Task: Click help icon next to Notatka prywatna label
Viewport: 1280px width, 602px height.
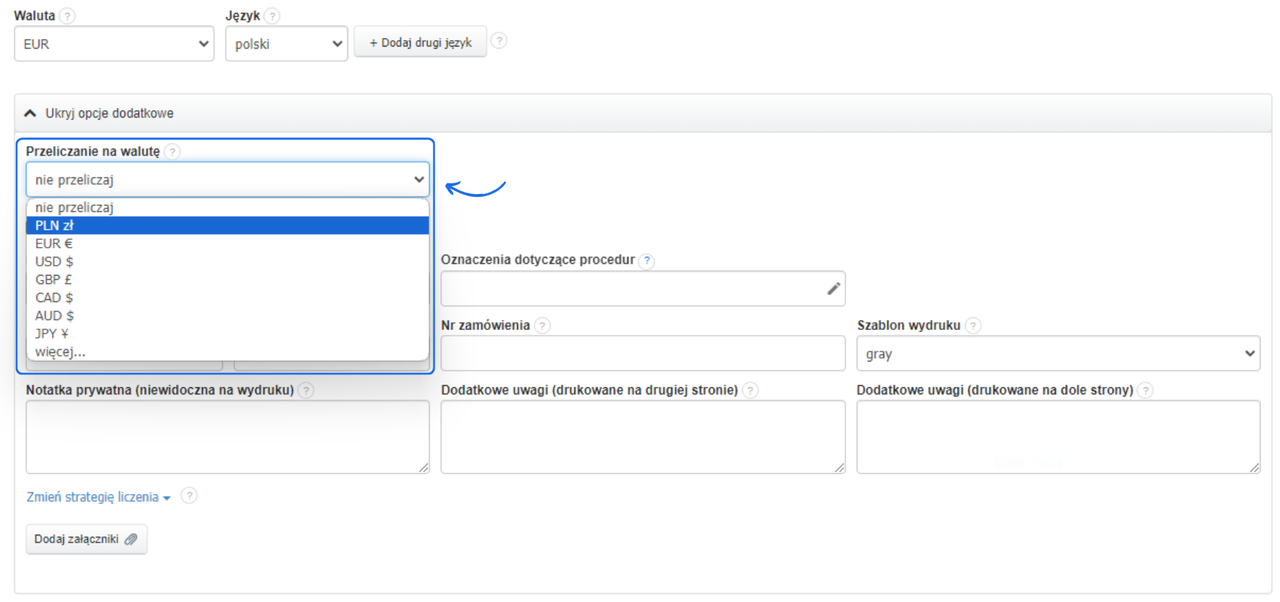Action: [x=306, y=390]
